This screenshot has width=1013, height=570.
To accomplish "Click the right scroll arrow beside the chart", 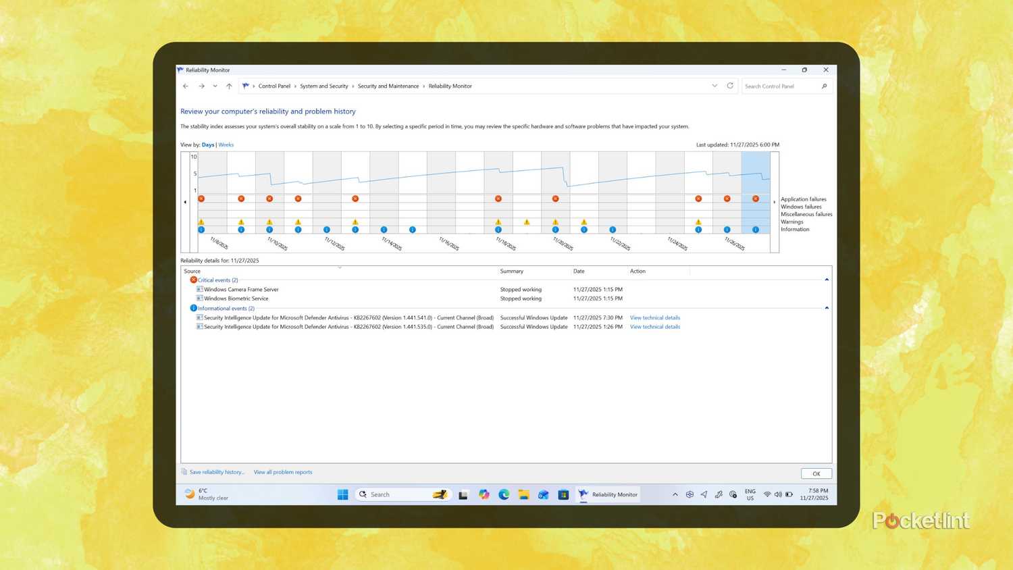I will [774, 201].
